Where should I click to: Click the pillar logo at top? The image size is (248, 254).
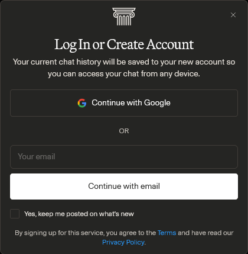click(124, 17)
